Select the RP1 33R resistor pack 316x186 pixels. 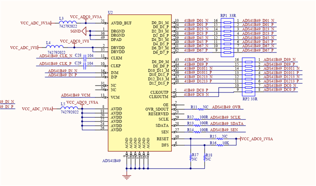coord(227,38)
